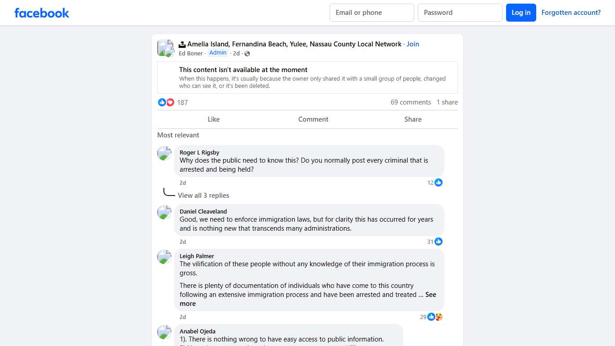Expand Leigh Palmer's comment with See more
Viewport: 615px width, 346px height.
coord(430,295)
